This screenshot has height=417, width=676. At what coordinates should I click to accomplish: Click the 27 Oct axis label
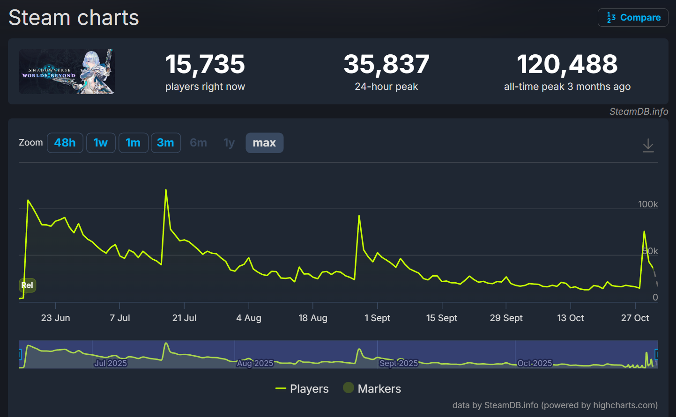coord(635,318)
